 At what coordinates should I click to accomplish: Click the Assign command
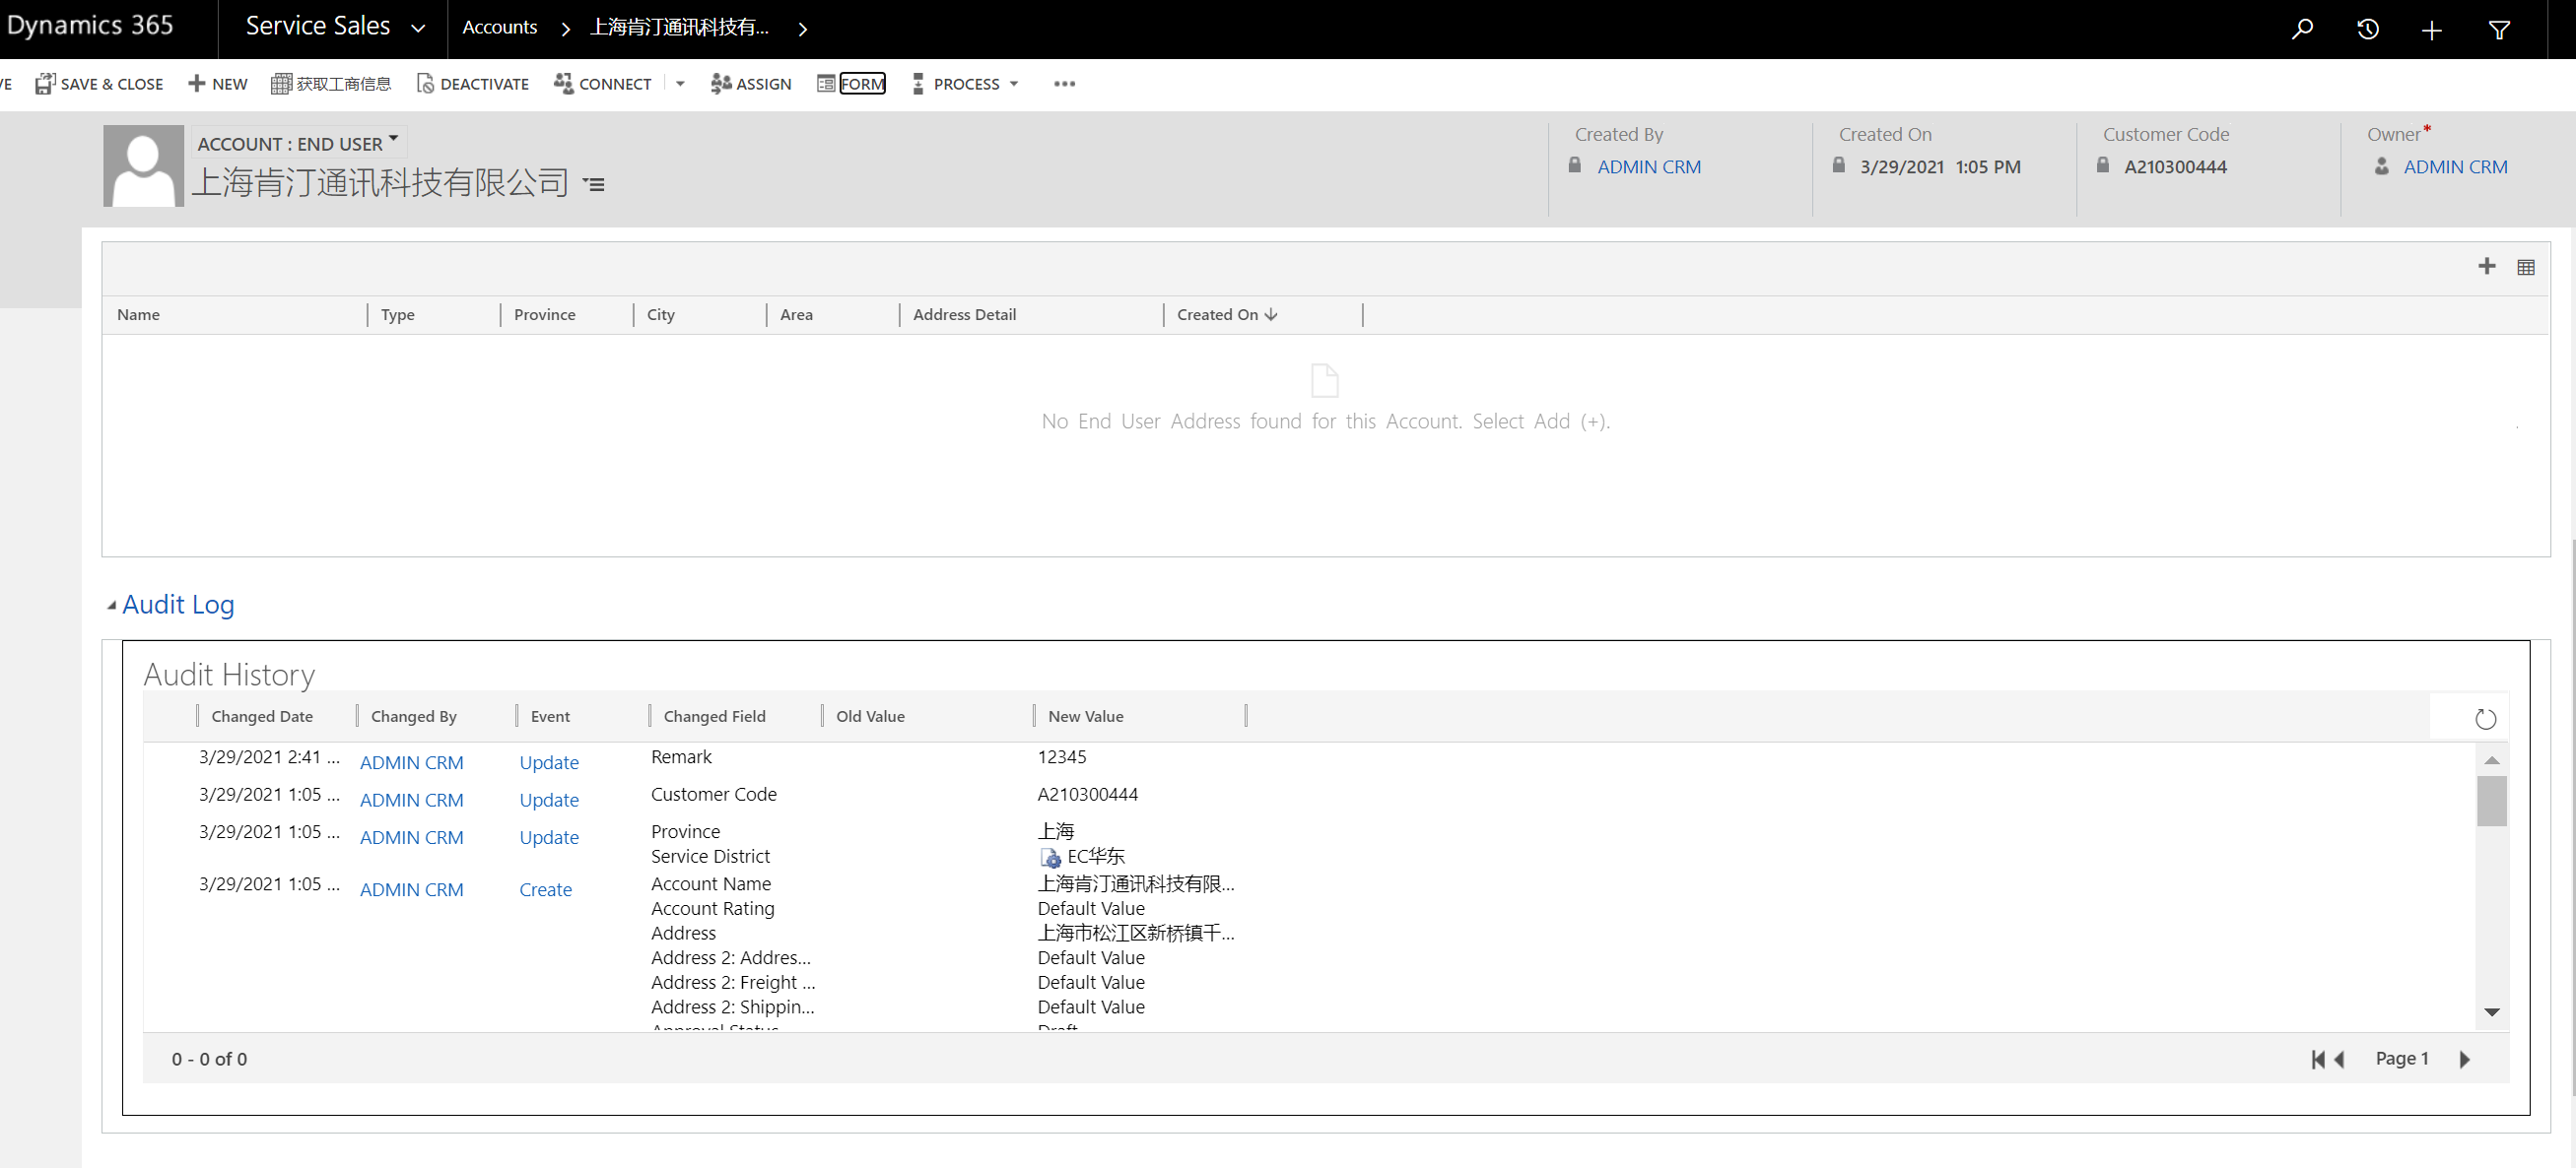(x=751, y=84)
